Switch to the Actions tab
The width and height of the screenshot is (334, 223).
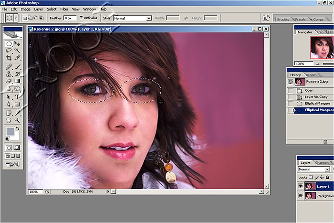(311, 75)
